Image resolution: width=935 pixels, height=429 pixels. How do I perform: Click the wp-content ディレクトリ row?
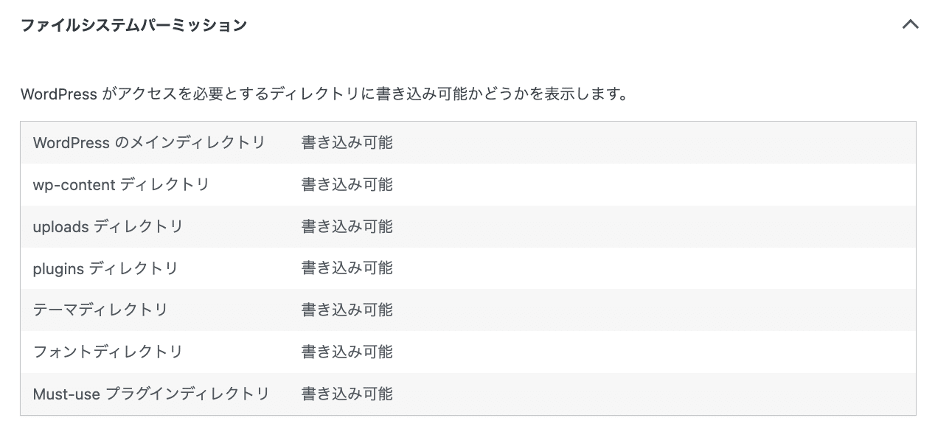click(120, 184)
